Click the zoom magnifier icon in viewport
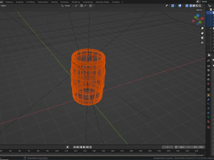The image size is (214, 160). point(202,28)
